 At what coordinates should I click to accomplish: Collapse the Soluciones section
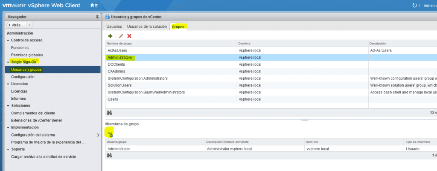pos(9,106)
